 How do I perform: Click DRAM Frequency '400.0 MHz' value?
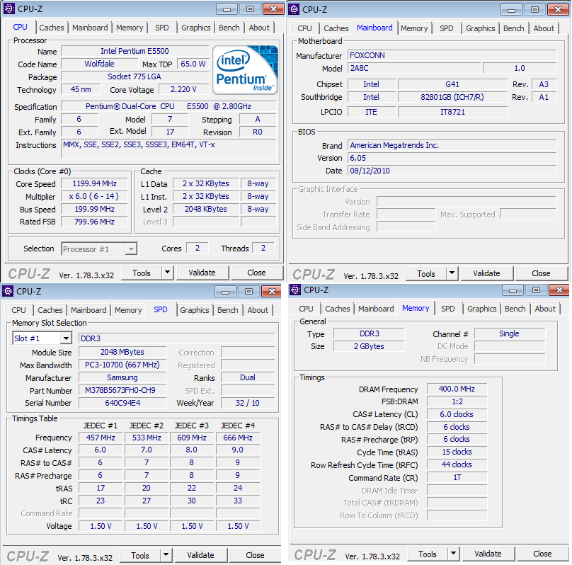point(457,389)
